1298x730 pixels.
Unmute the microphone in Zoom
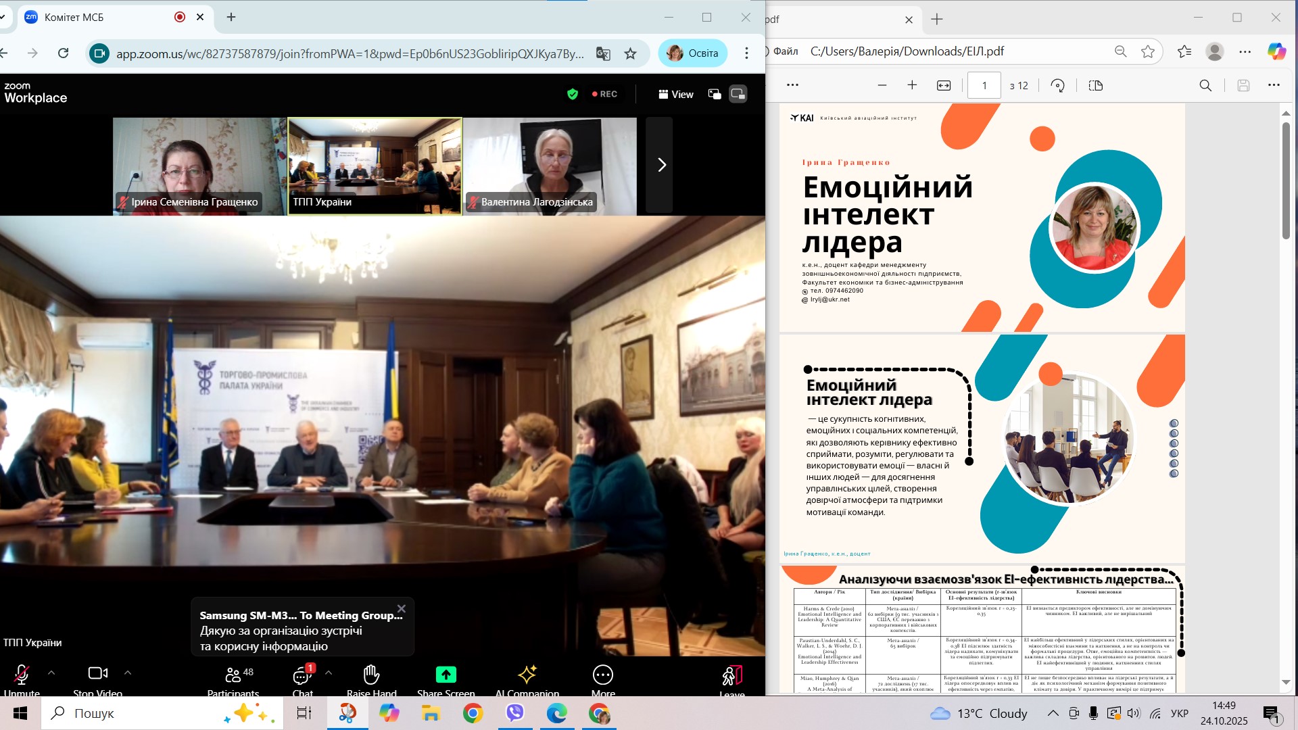pyautogui.click(x=22, y=675)
